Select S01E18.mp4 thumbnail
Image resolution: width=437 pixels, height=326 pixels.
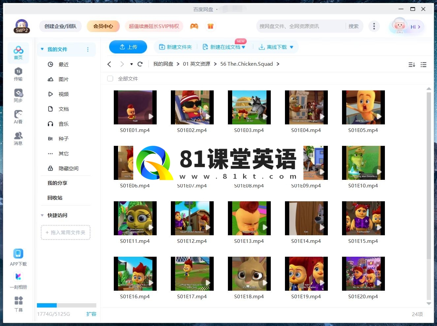249,274
